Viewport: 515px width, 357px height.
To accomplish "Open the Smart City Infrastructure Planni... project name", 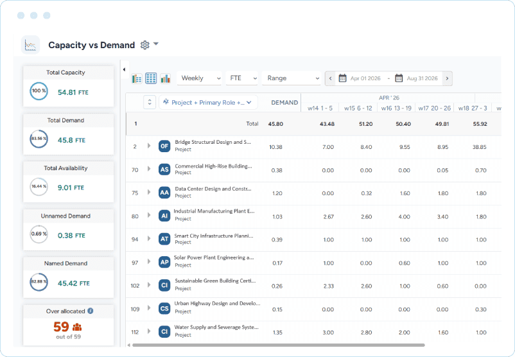I will 214,236.
